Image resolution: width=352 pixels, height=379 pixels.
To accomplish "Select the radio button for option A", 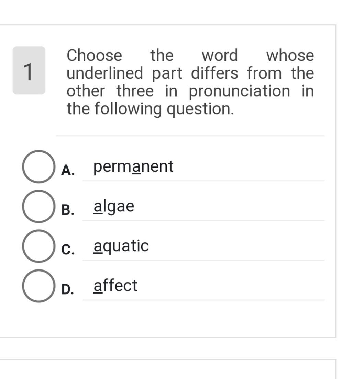I will (x=38, y=166).
